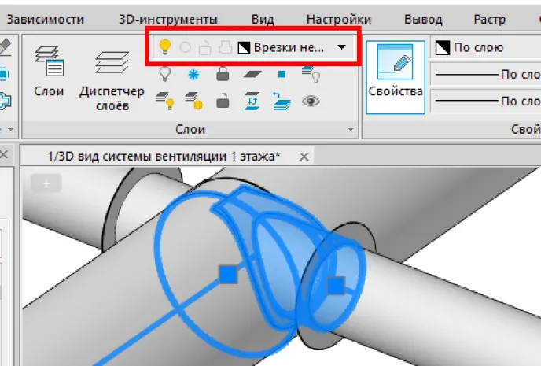This screenshot has height=366, width=541.
Task: Click the blue stacked layers arrow icon
Action: pos(282,102)
